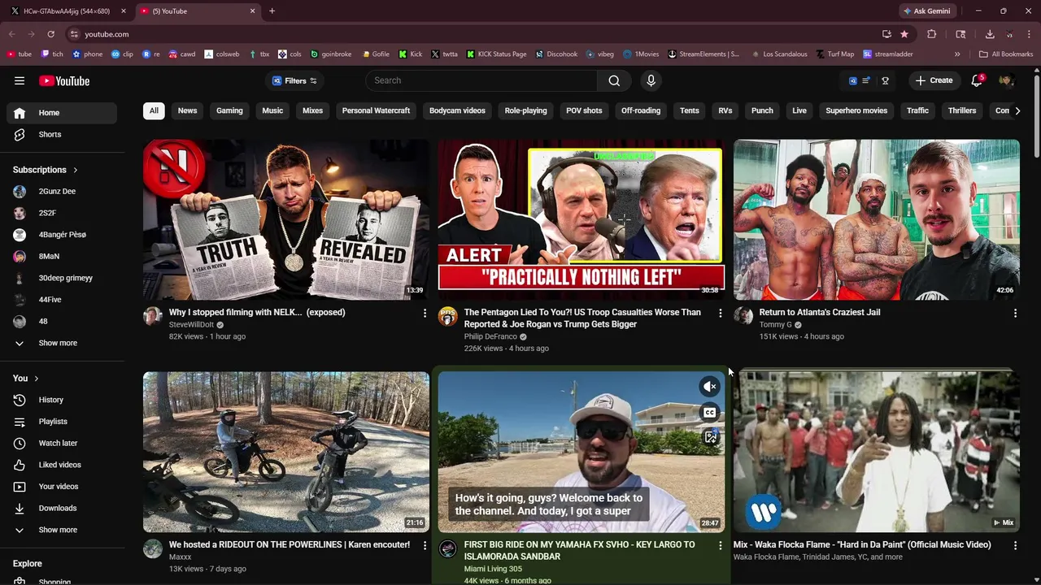Click the Tommy G channel avatar
The image size is (1041, 585).
click(743, 316)
